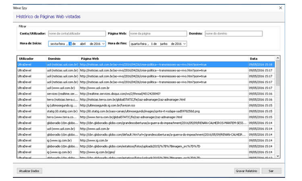Select the i0.statig.com.br sprite image row

point(145,111)
